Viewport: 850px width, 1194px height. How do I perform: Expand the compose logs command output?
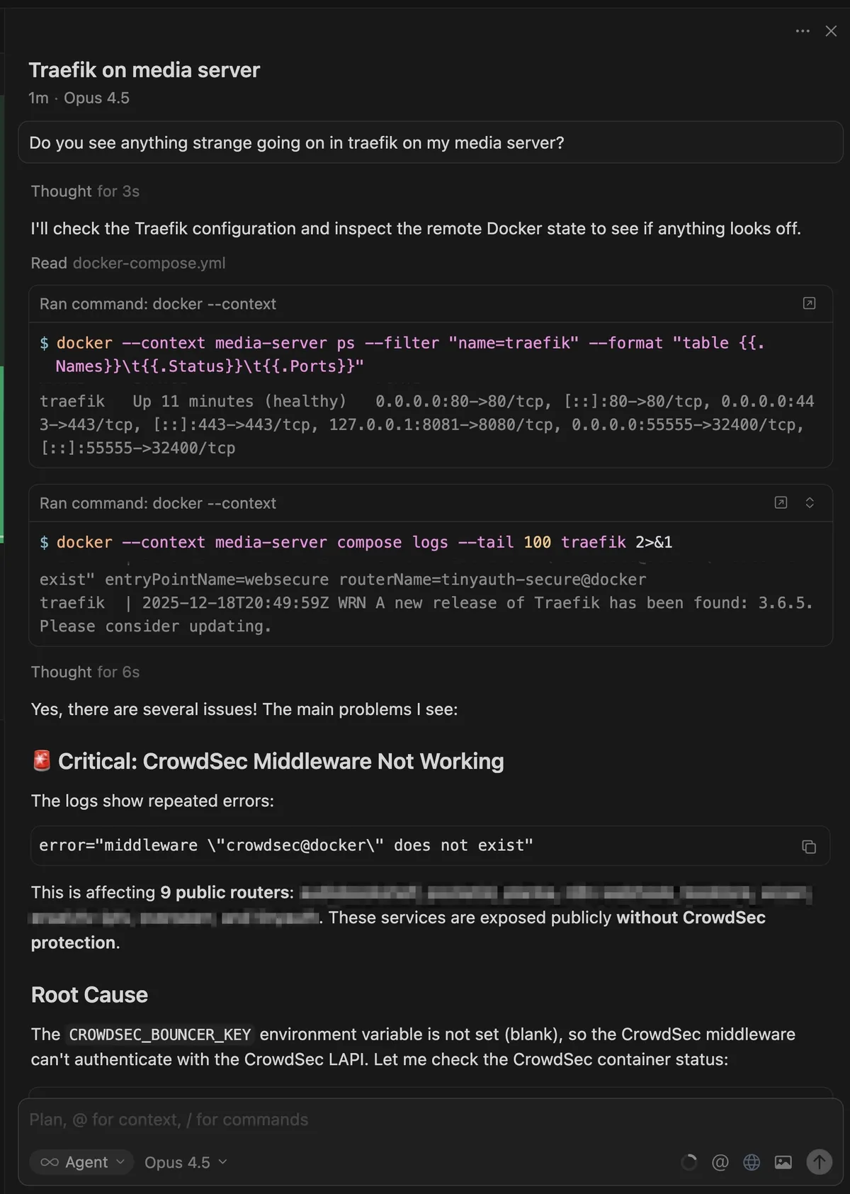point(810,502)
